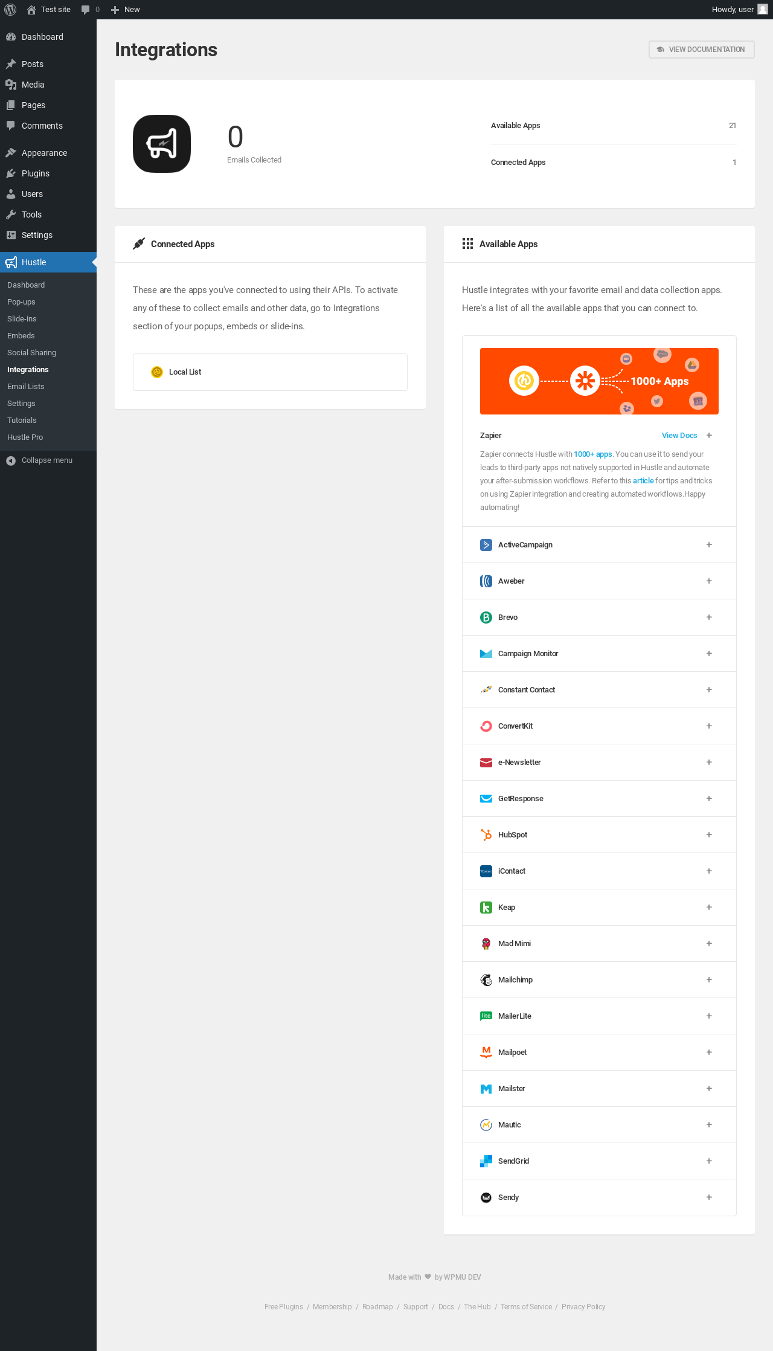Image resolution: width=773 pixels, height=1351 pixels.
Task: Add Mailster via its plus icon
Action: point(709,1089)
